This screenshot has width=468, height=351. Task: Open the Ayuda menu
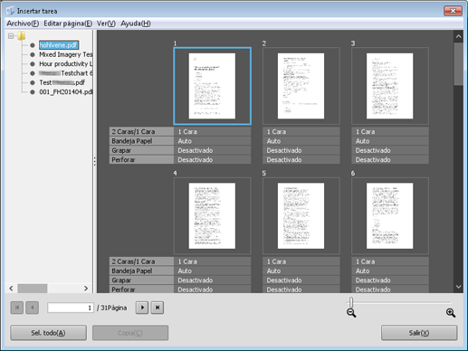(x=136, y=24)
